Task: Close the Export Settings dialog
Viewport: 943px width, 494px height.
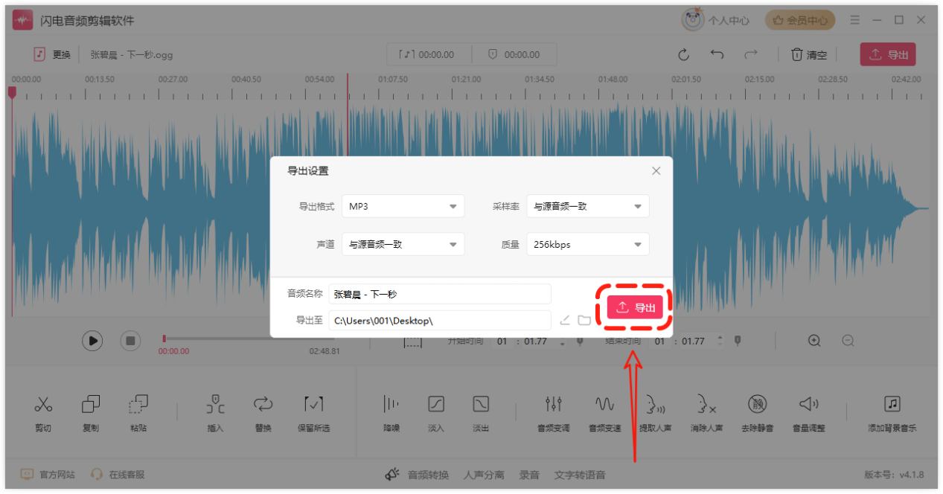Action: click(656, 171)
